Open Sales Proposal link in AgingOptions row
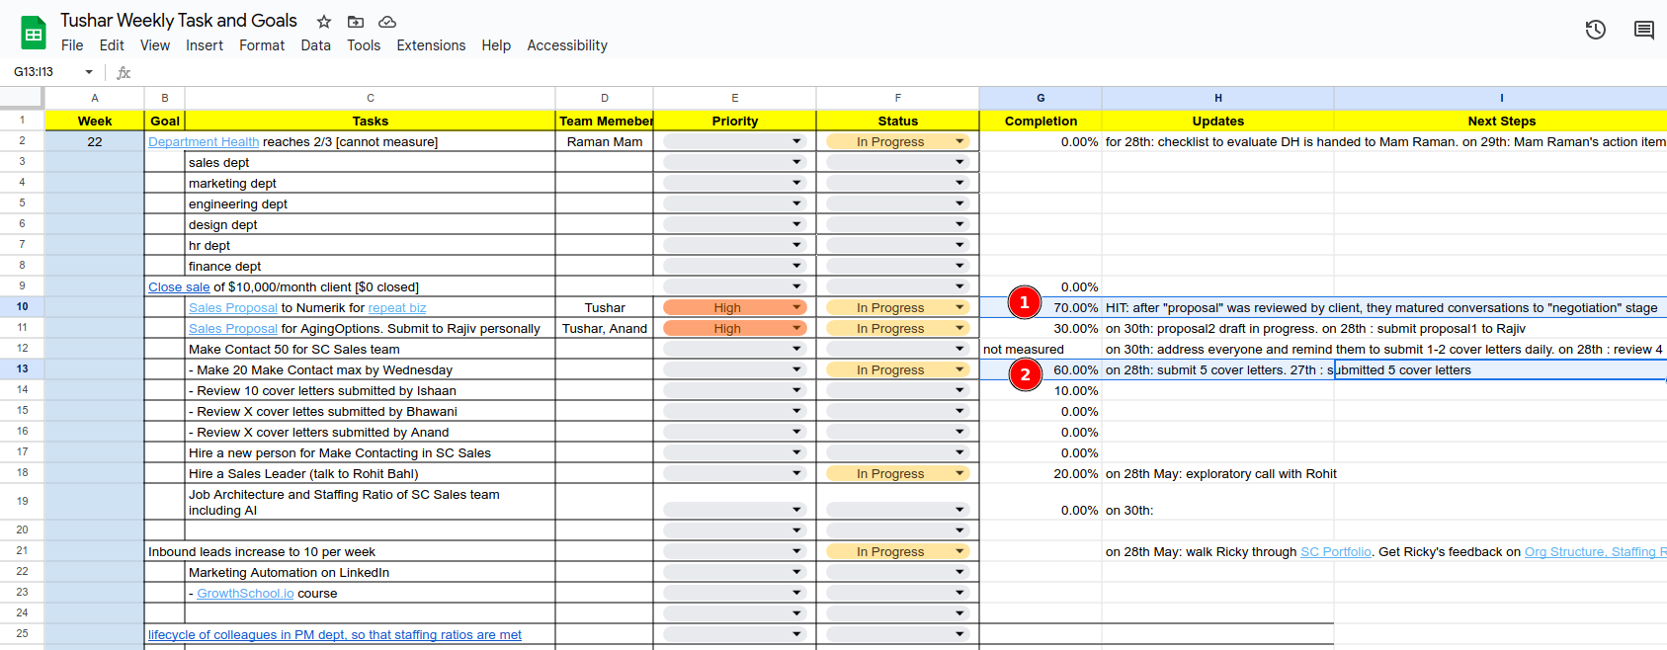 [233, 329]
